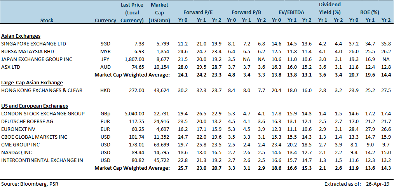This screenshot has width=394, height=188.
Task: Click Asian Exchanges' "Market Cap Weighted Average:" label
Action: (x=132, y=75)
